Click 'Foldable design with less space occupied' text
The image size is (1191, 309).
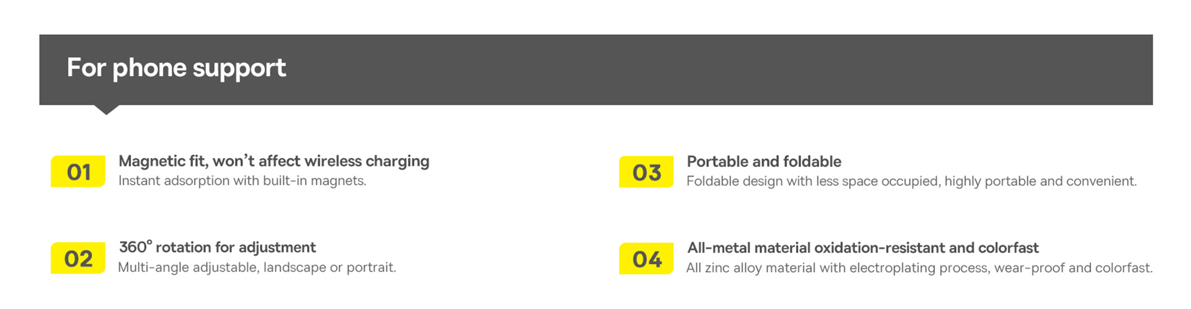point(813,181)
